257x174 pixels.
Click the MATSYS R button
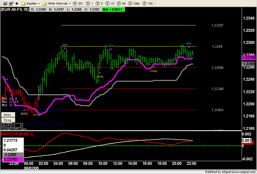point(12,125)
